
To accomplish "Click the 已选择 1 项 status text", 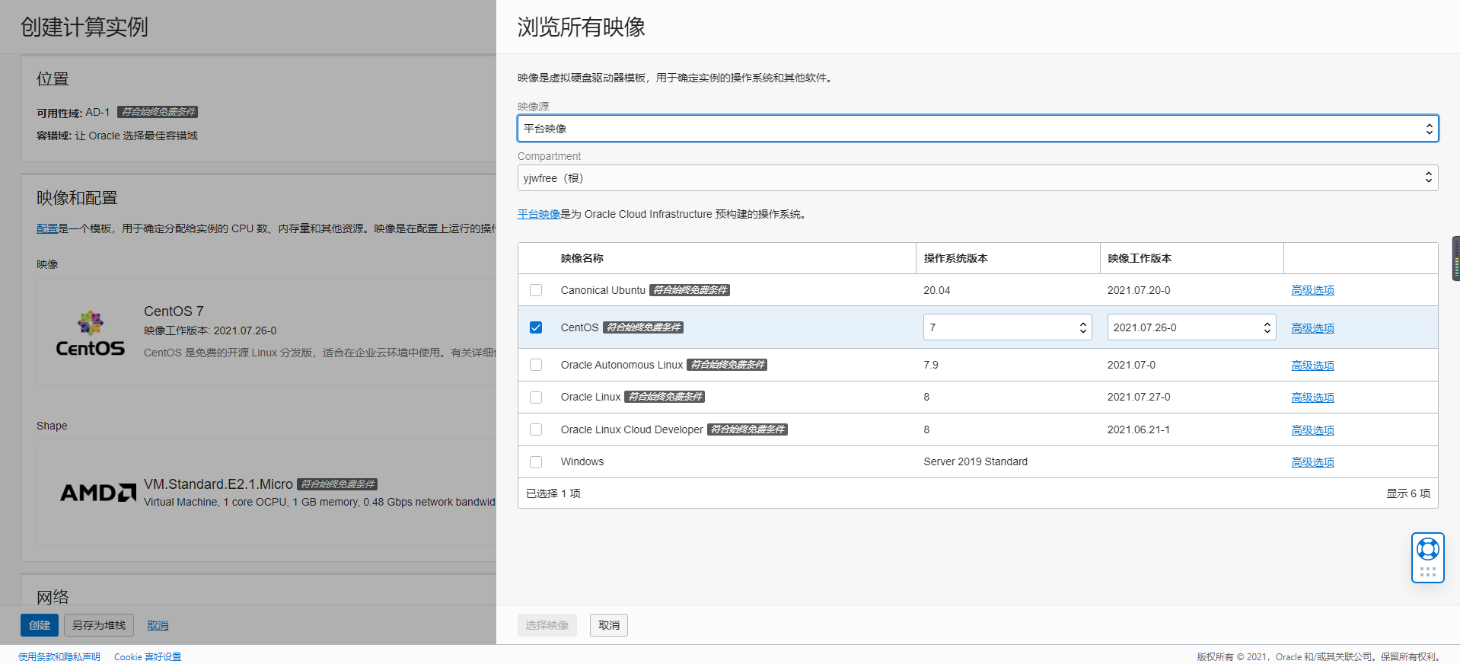I will (x=553, y=493).
